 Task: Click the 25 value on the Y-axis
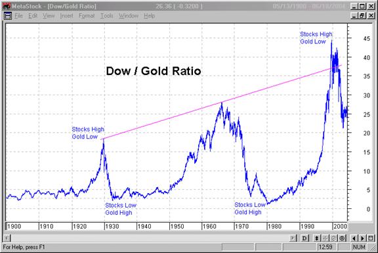[x=367, y=114]
